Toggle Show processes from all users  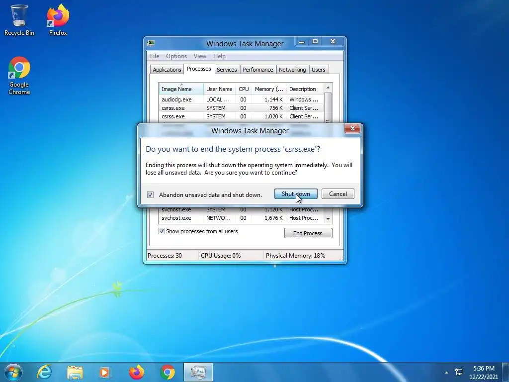coord(162,231)
